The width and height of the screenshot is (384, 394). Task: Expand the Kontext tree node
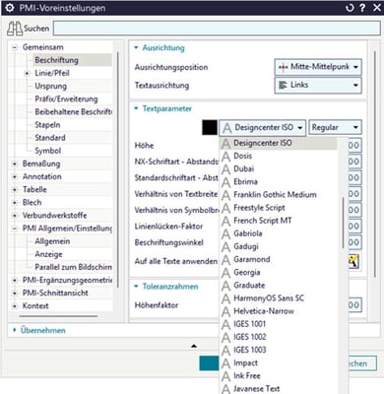15,306
